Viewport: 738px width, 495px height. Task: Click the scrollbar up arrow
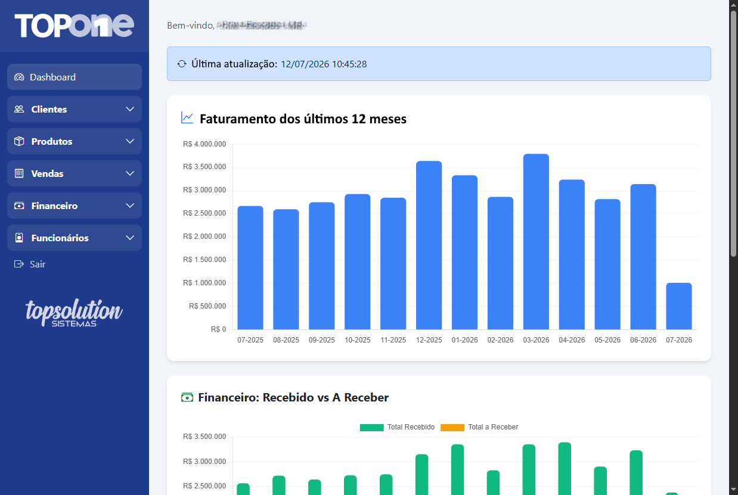(x=733, y=5)
